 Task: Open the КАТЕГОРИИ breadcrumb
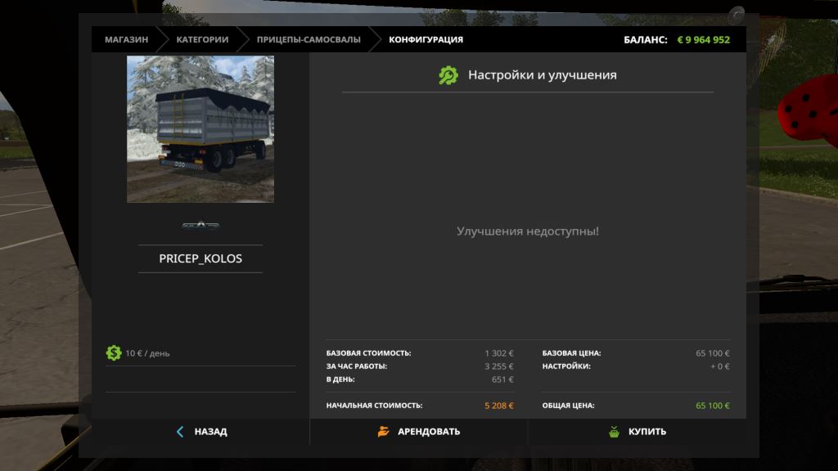pyautogui.click(x=202, y=39)
